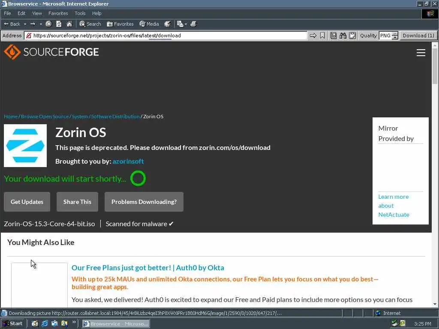Click the Home breadcrumb link
439x329 pixels.
11,117
